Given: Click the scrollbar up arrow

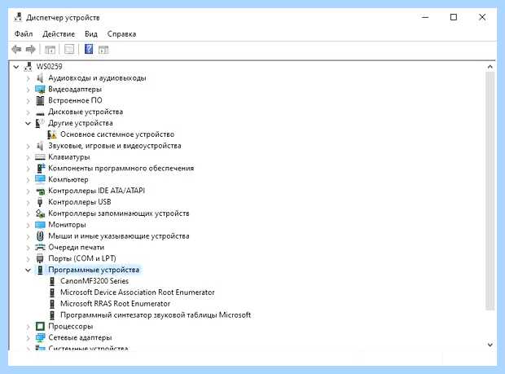Looking at the screenshot, I should click(490, 67).
